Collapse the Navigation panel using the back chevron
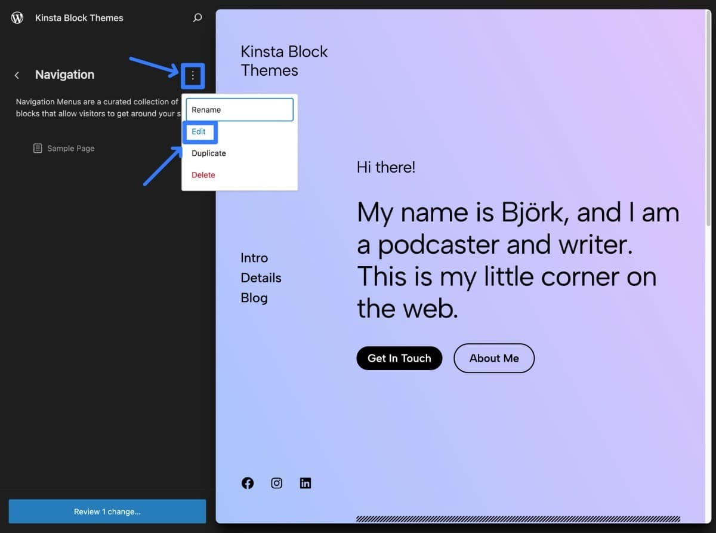 click(x=16, y=75)
